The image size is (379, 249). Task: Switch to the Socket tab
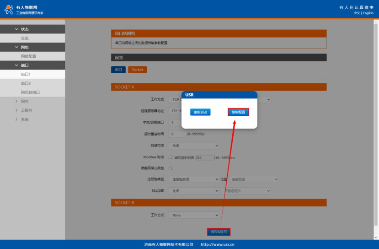pos(137,70)
